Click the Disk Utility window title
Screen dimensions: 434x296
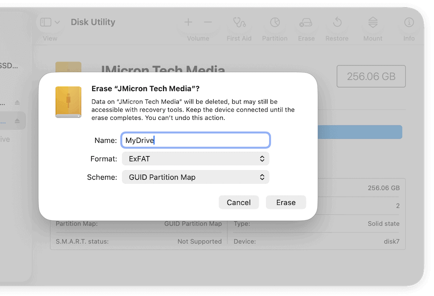(x=93, y=22)
